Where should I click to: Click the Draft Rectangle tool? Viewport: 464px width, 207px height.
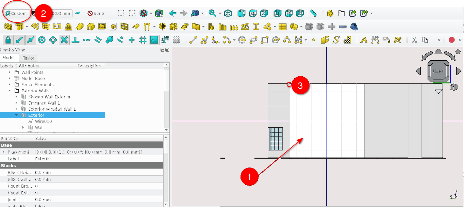coord(264,40)
